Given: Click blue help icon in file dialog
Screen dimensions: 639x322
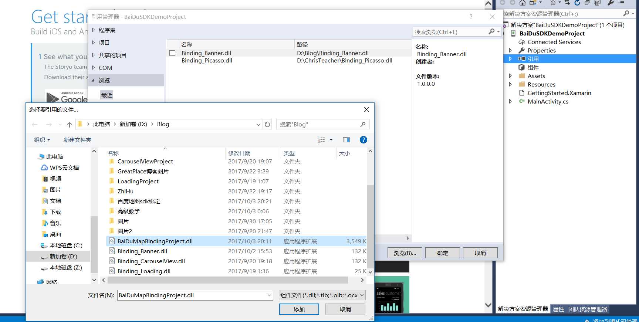Looking at the screenshot, I should coord(364,140).
